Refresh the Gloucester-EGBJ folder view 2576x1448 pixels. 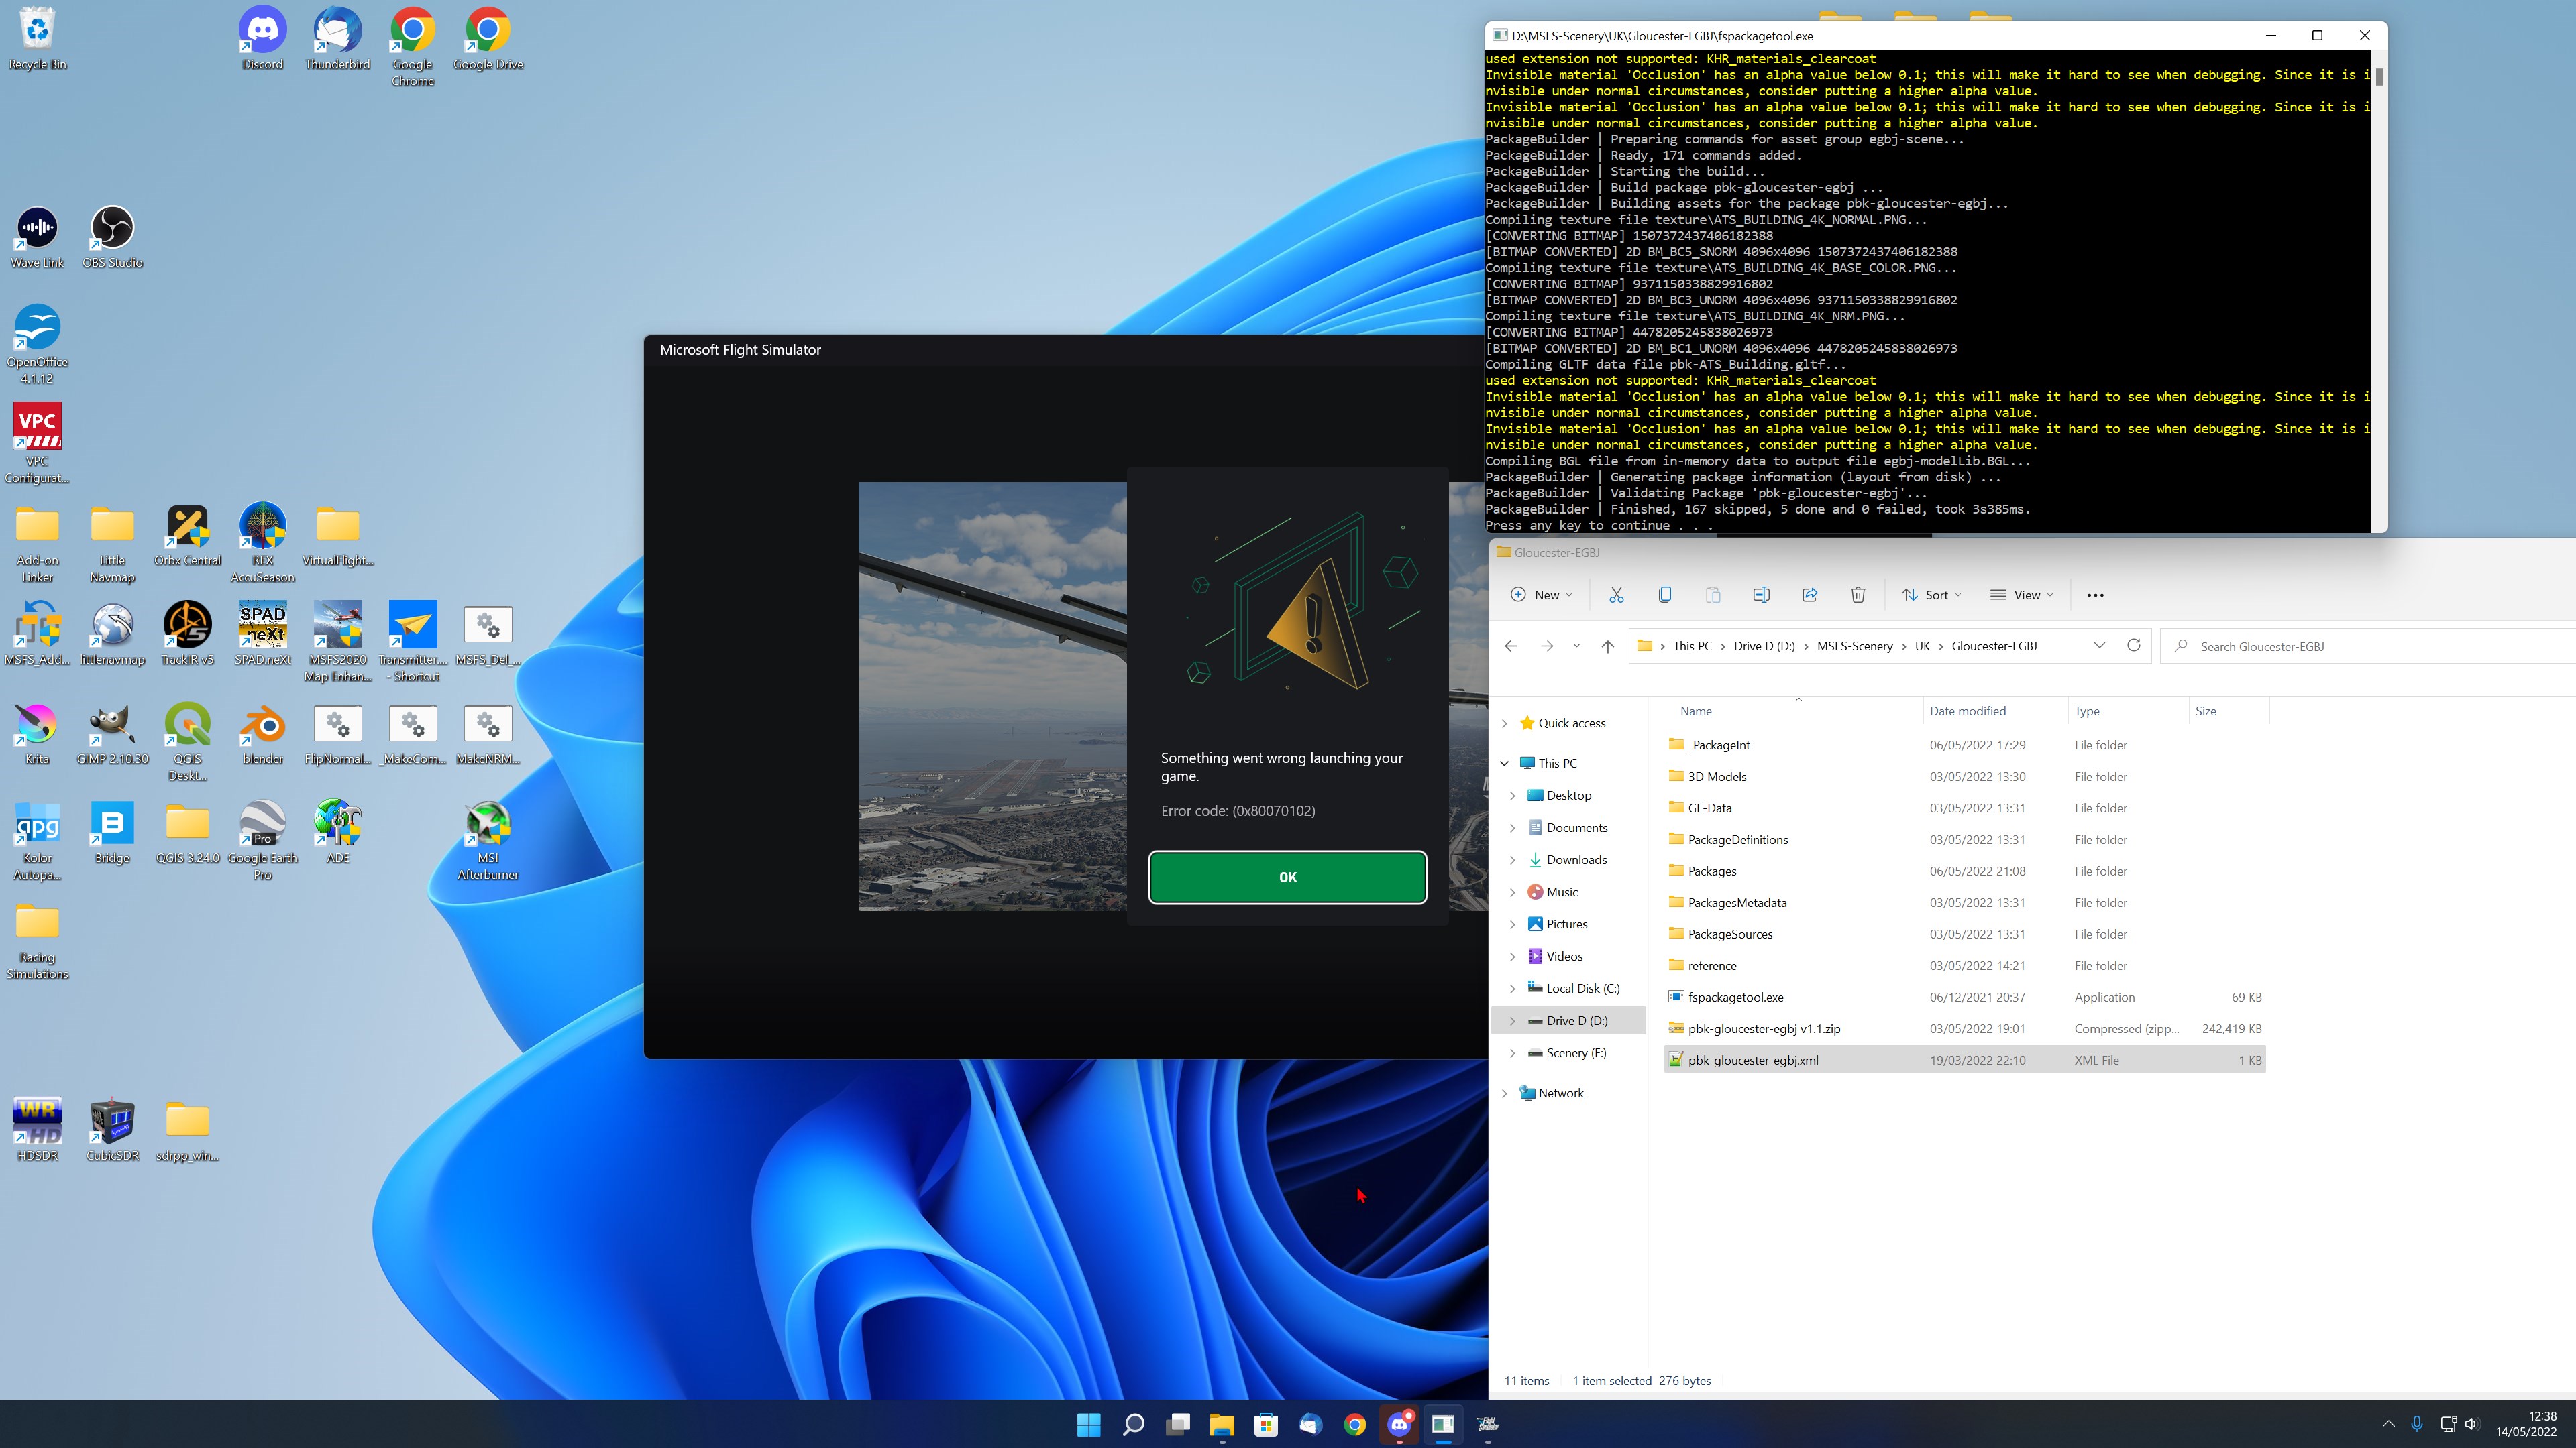(x=2133, y=644)
